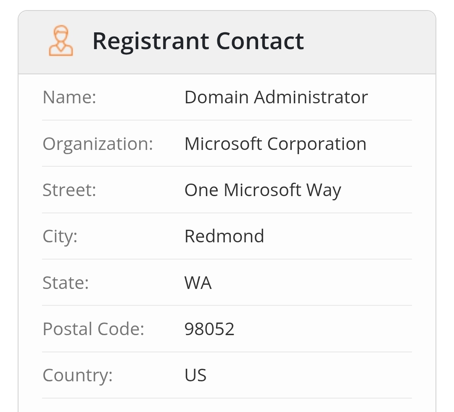Image resolution: width=454 pixels, height=412 pixels.
Task: Select the One Microsoft Way address
Action: point(263,190)
